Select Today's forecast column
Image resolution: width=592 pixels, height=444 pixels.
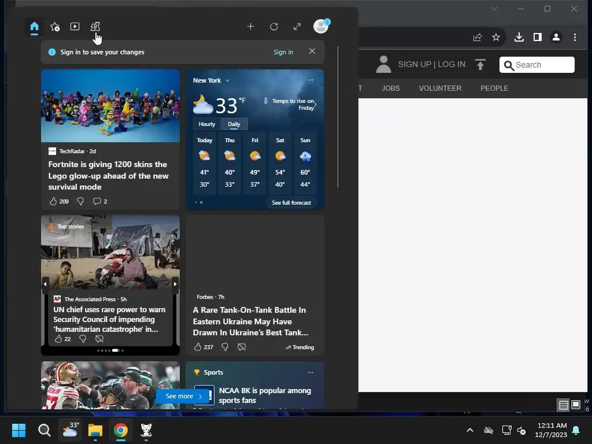[204, 162]
